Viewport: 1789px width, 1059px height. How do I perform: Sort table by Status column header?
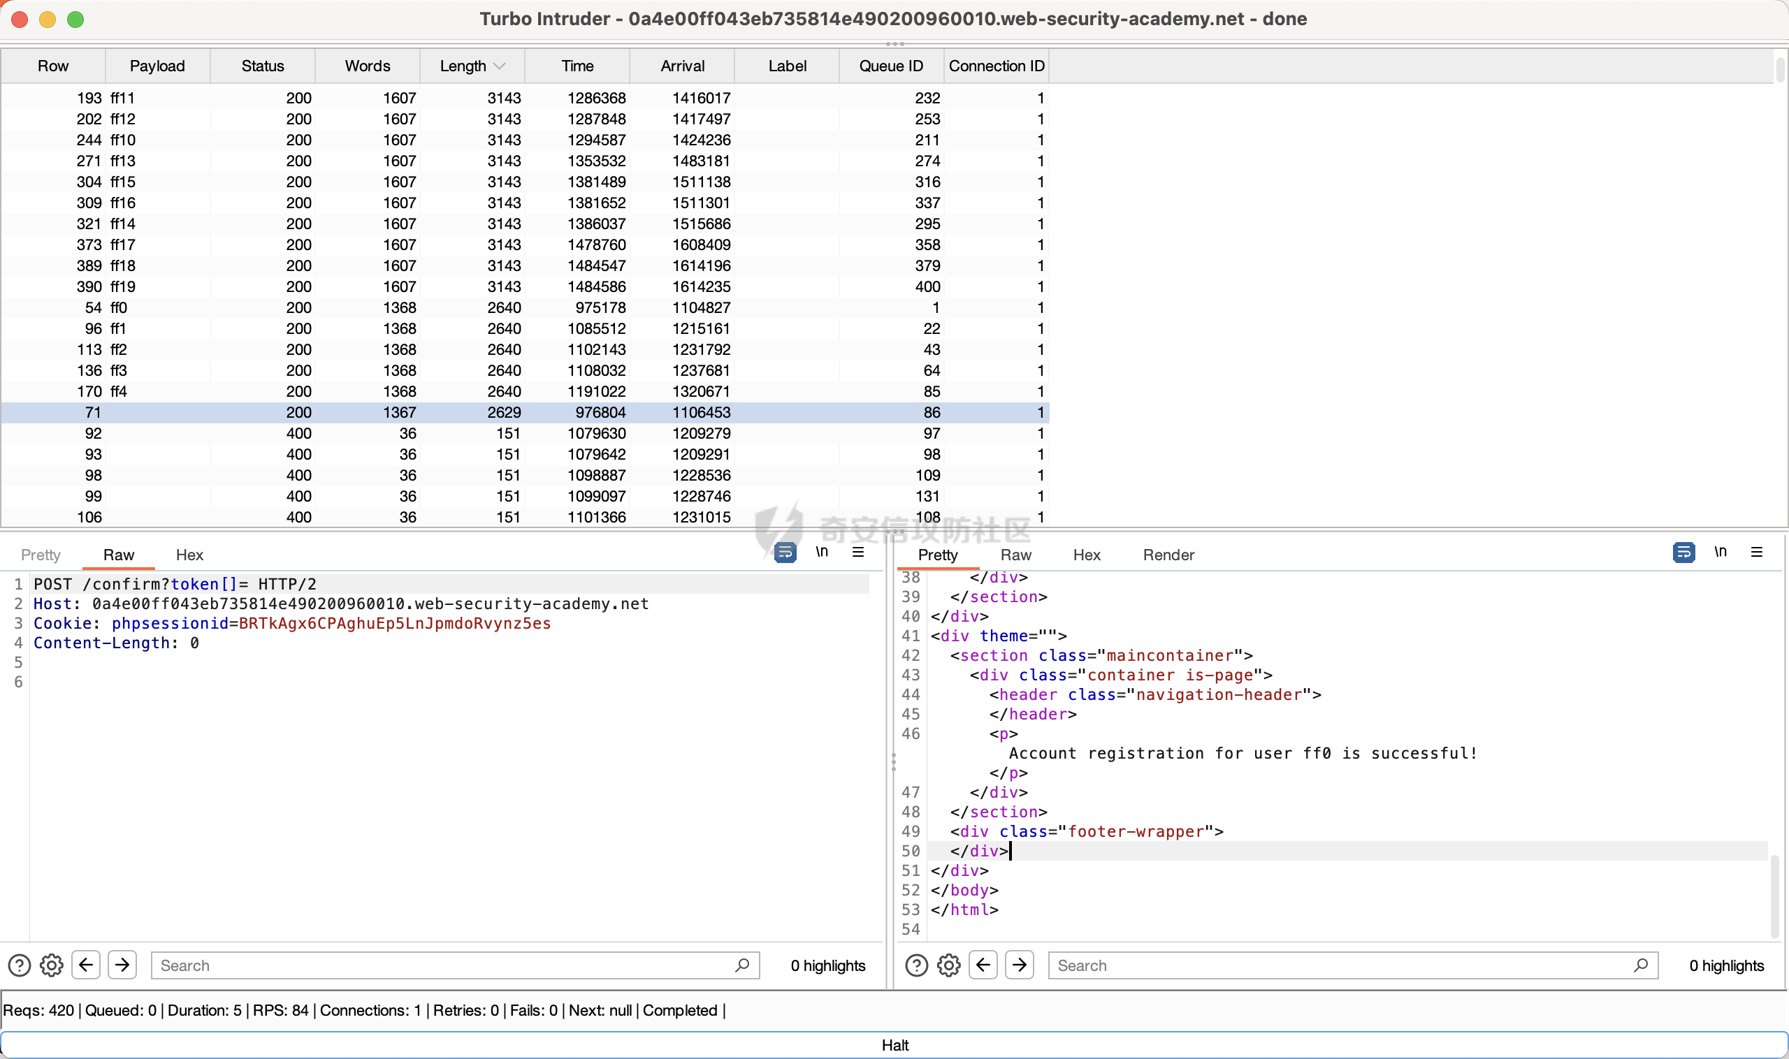[x=263, y=66]
